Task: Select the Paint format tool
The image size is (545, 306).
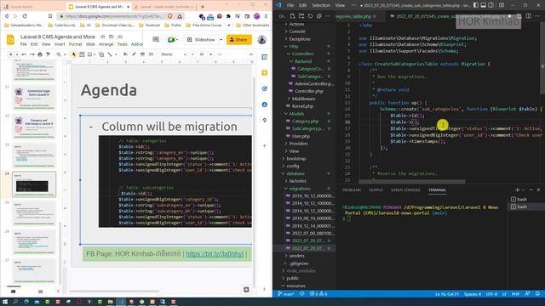Action: click(49, 54)
